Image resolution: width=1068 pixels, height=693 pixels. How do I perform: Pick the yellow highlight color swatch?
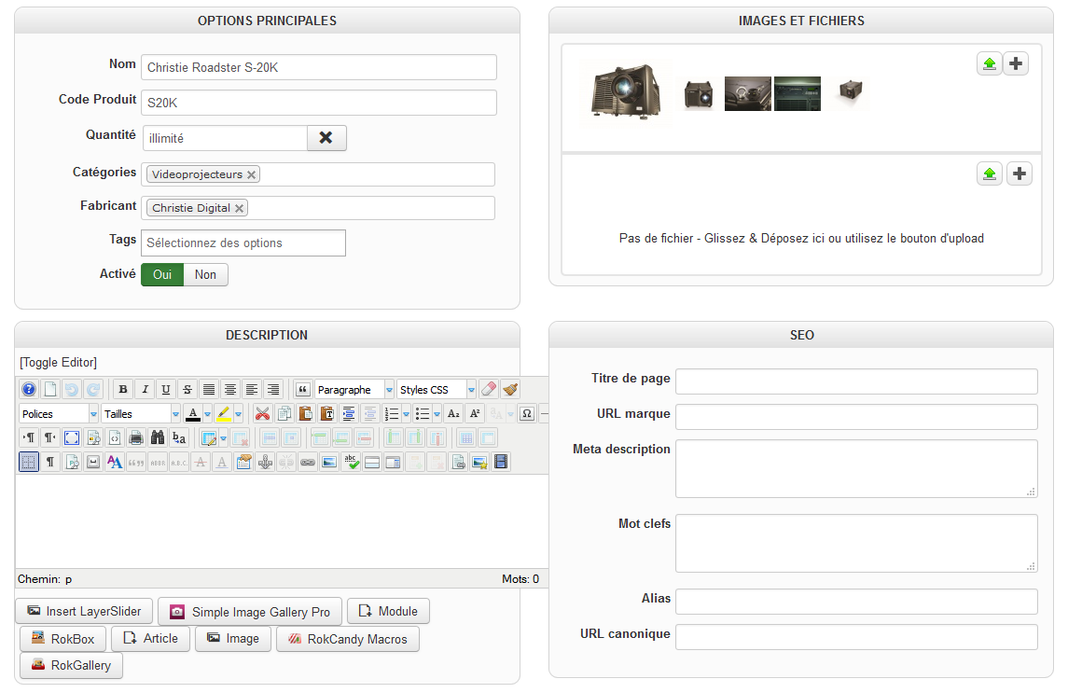[224, 414]
